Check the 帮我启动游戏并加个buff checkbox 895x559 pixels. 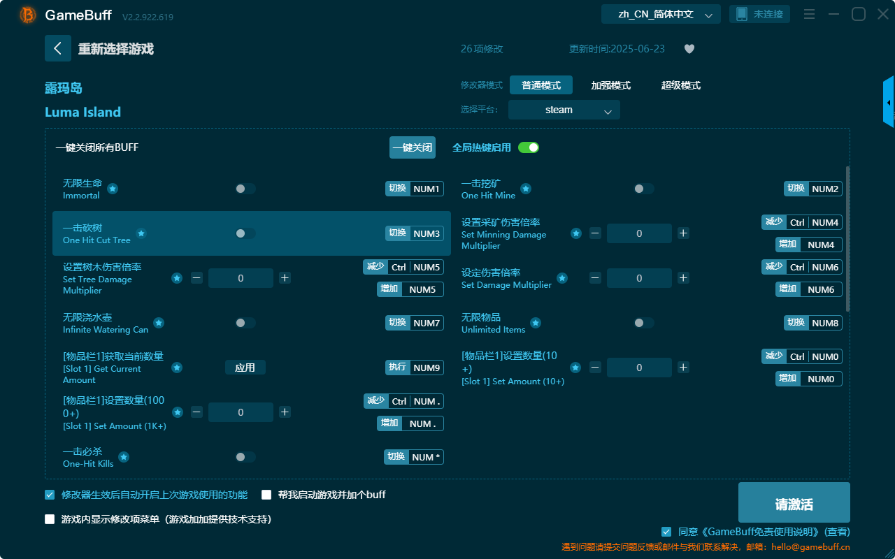(x=266, y=494)
